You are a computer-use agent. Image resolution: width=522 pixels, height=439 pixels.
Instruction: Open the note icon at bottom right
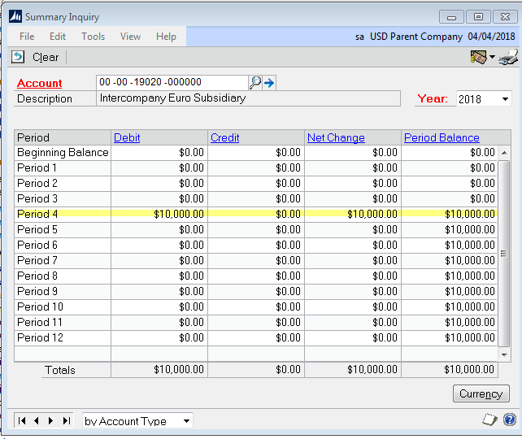490,420
